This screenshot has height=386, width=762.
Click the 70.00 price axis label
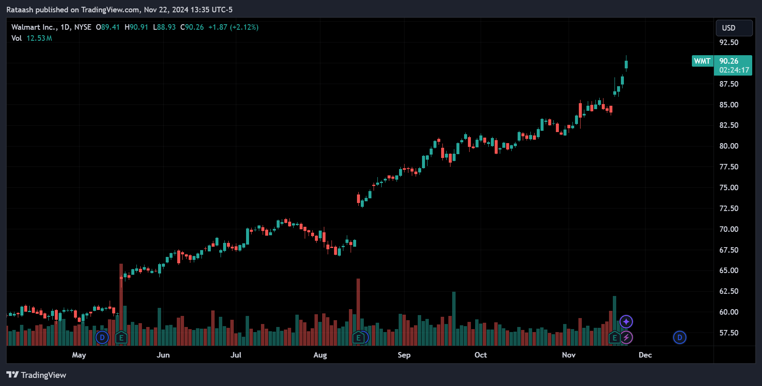729,229
